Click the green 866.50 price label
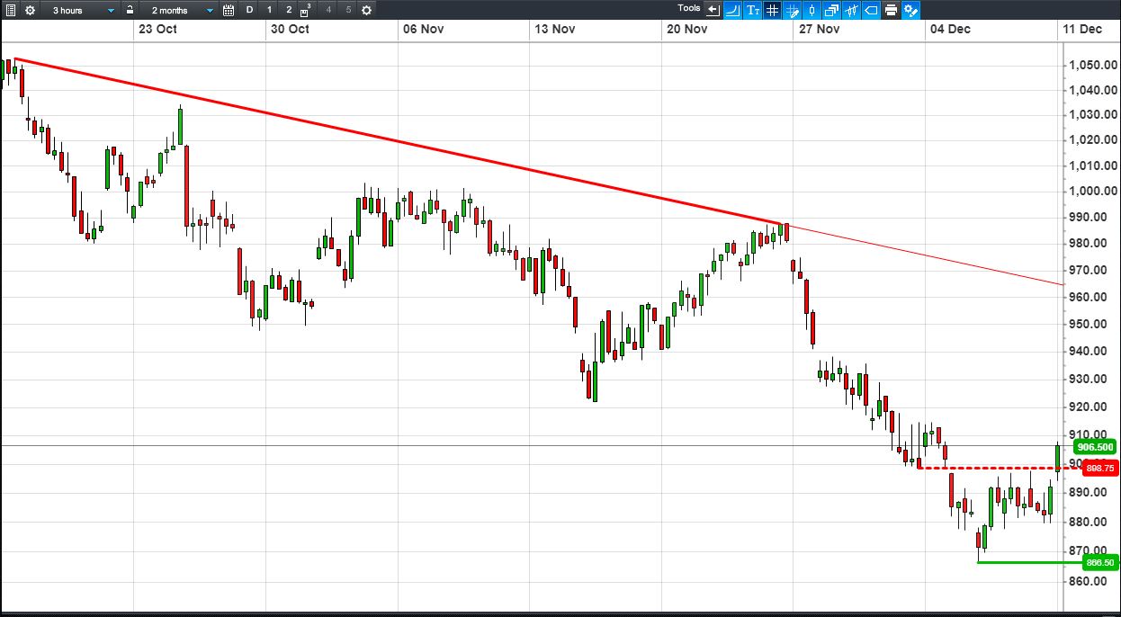The image size is (1121, 617). [1099, 563]
